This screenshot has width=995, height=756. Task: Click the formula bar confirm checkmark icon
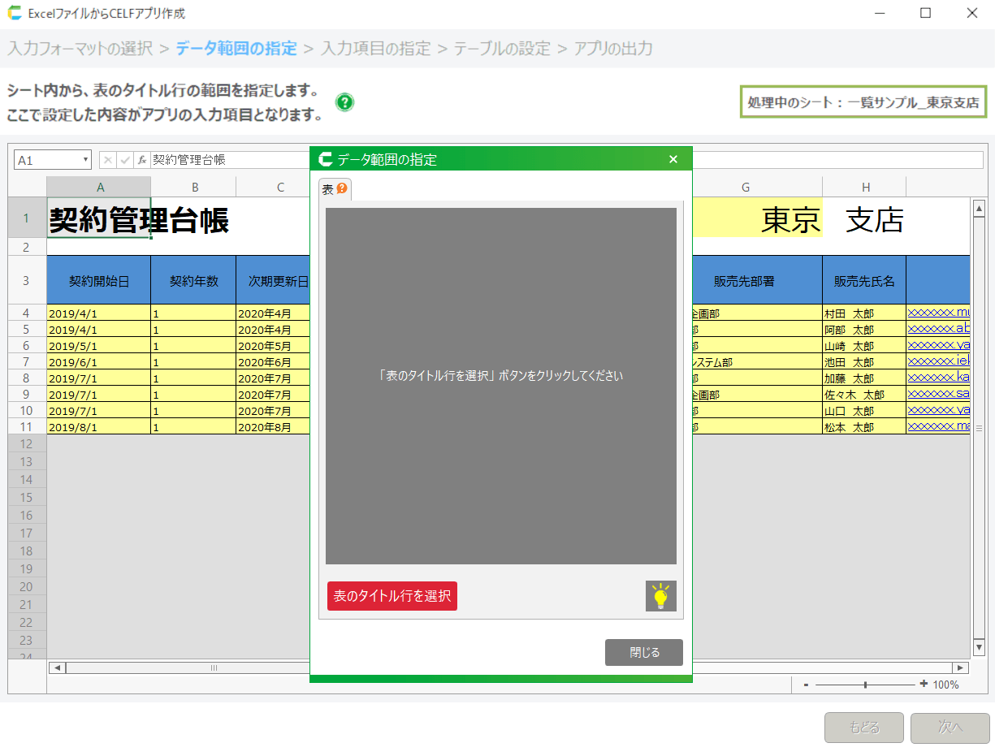(x=125, y=160)
